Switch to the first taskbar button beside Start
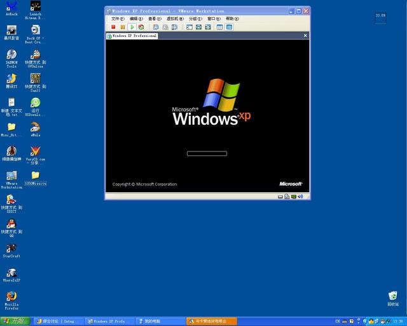407x326 pixels. coord(59,322)
